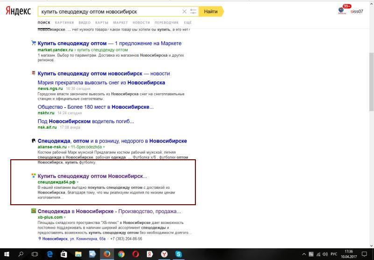Open Skype from the taskbar
The height and width of the screenshot is (260, 374).
pos(179,254)
